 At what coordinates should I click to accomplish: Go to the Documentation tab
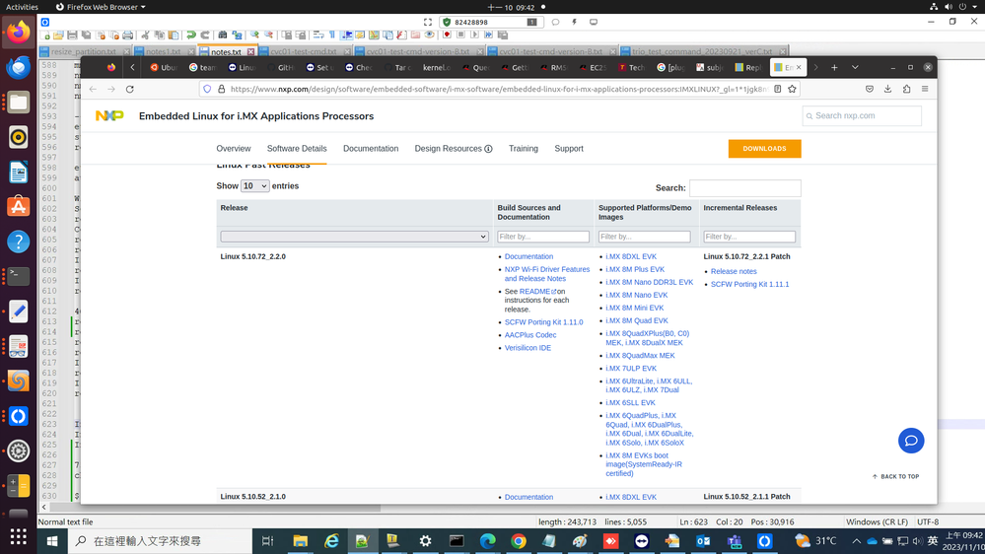click(371, 149)
